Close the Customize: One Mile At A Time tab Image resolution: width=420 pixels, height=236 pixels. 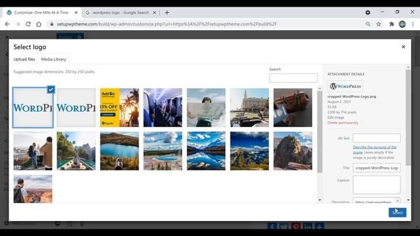(76, 12)
